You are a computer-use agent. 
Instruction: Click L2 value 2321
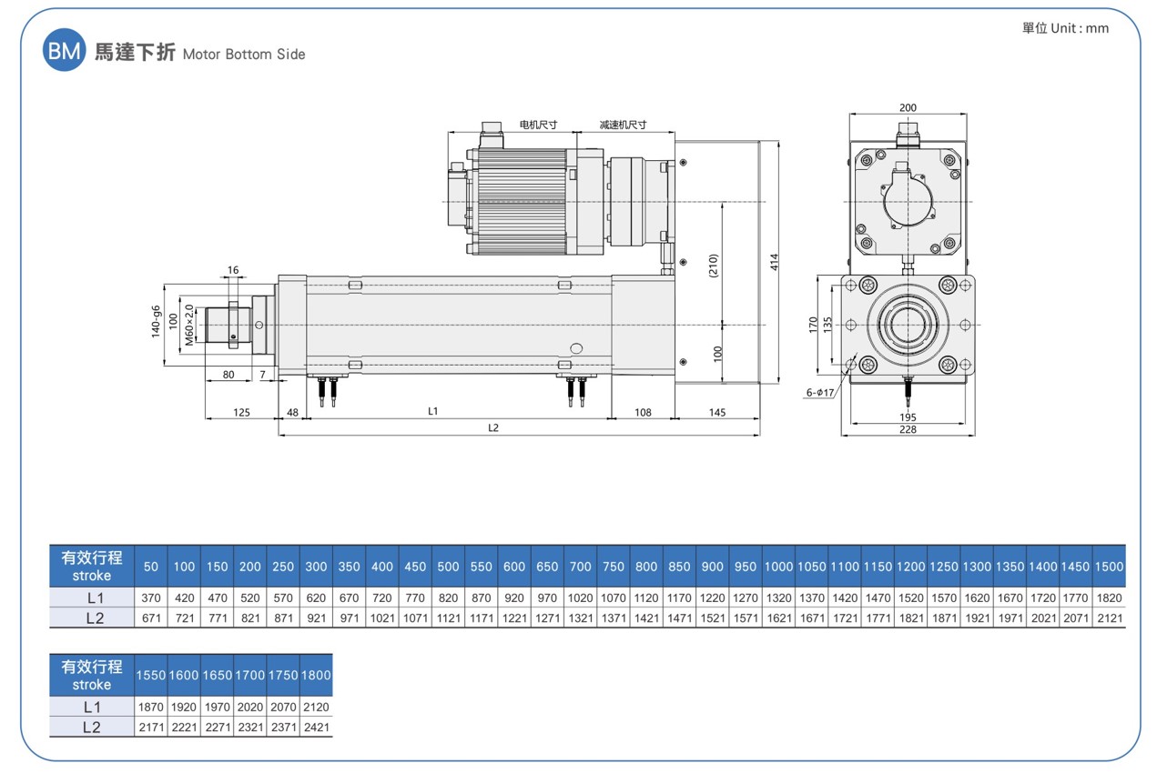tap(250, 728)
